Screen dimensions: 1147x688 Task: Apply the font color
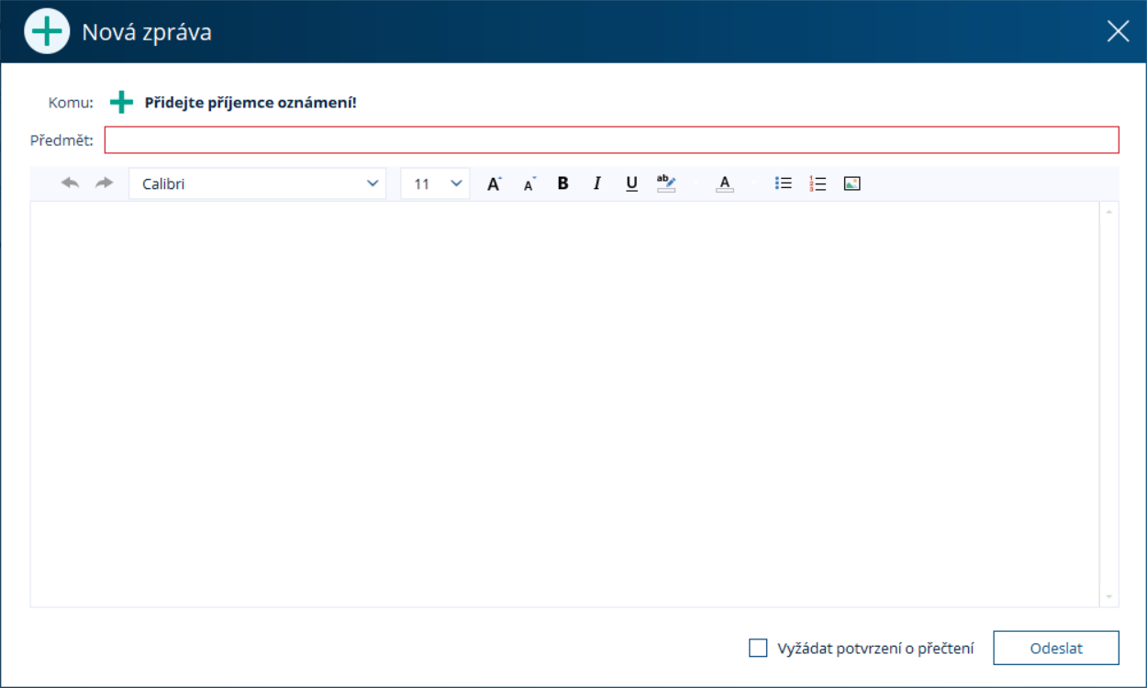(x=725, y=183)
